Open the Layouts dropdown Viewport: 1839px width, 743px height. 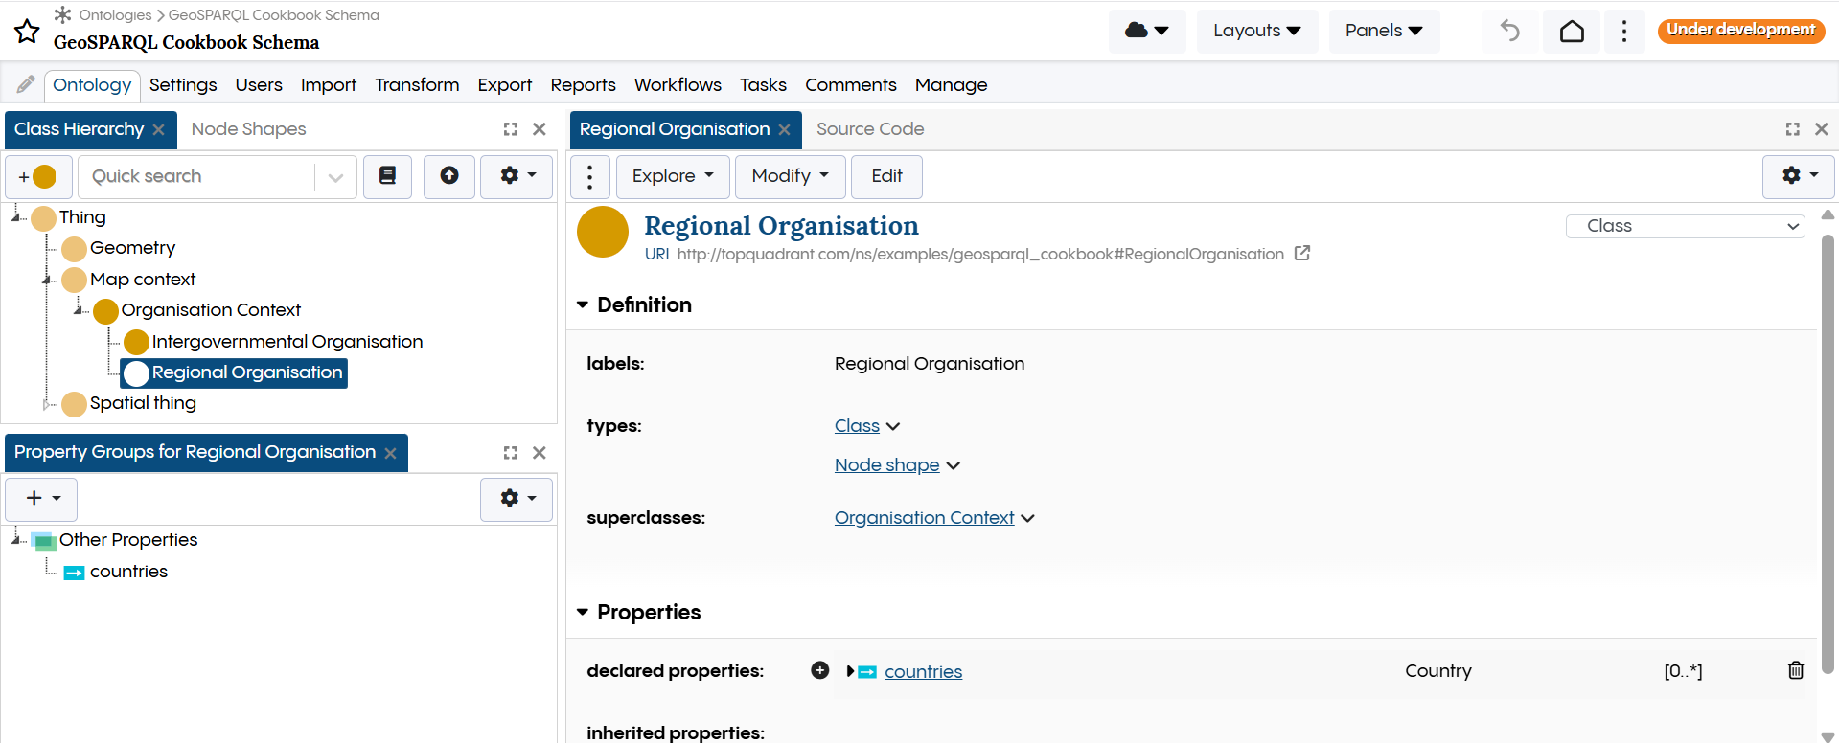[x=1256, y=31]
